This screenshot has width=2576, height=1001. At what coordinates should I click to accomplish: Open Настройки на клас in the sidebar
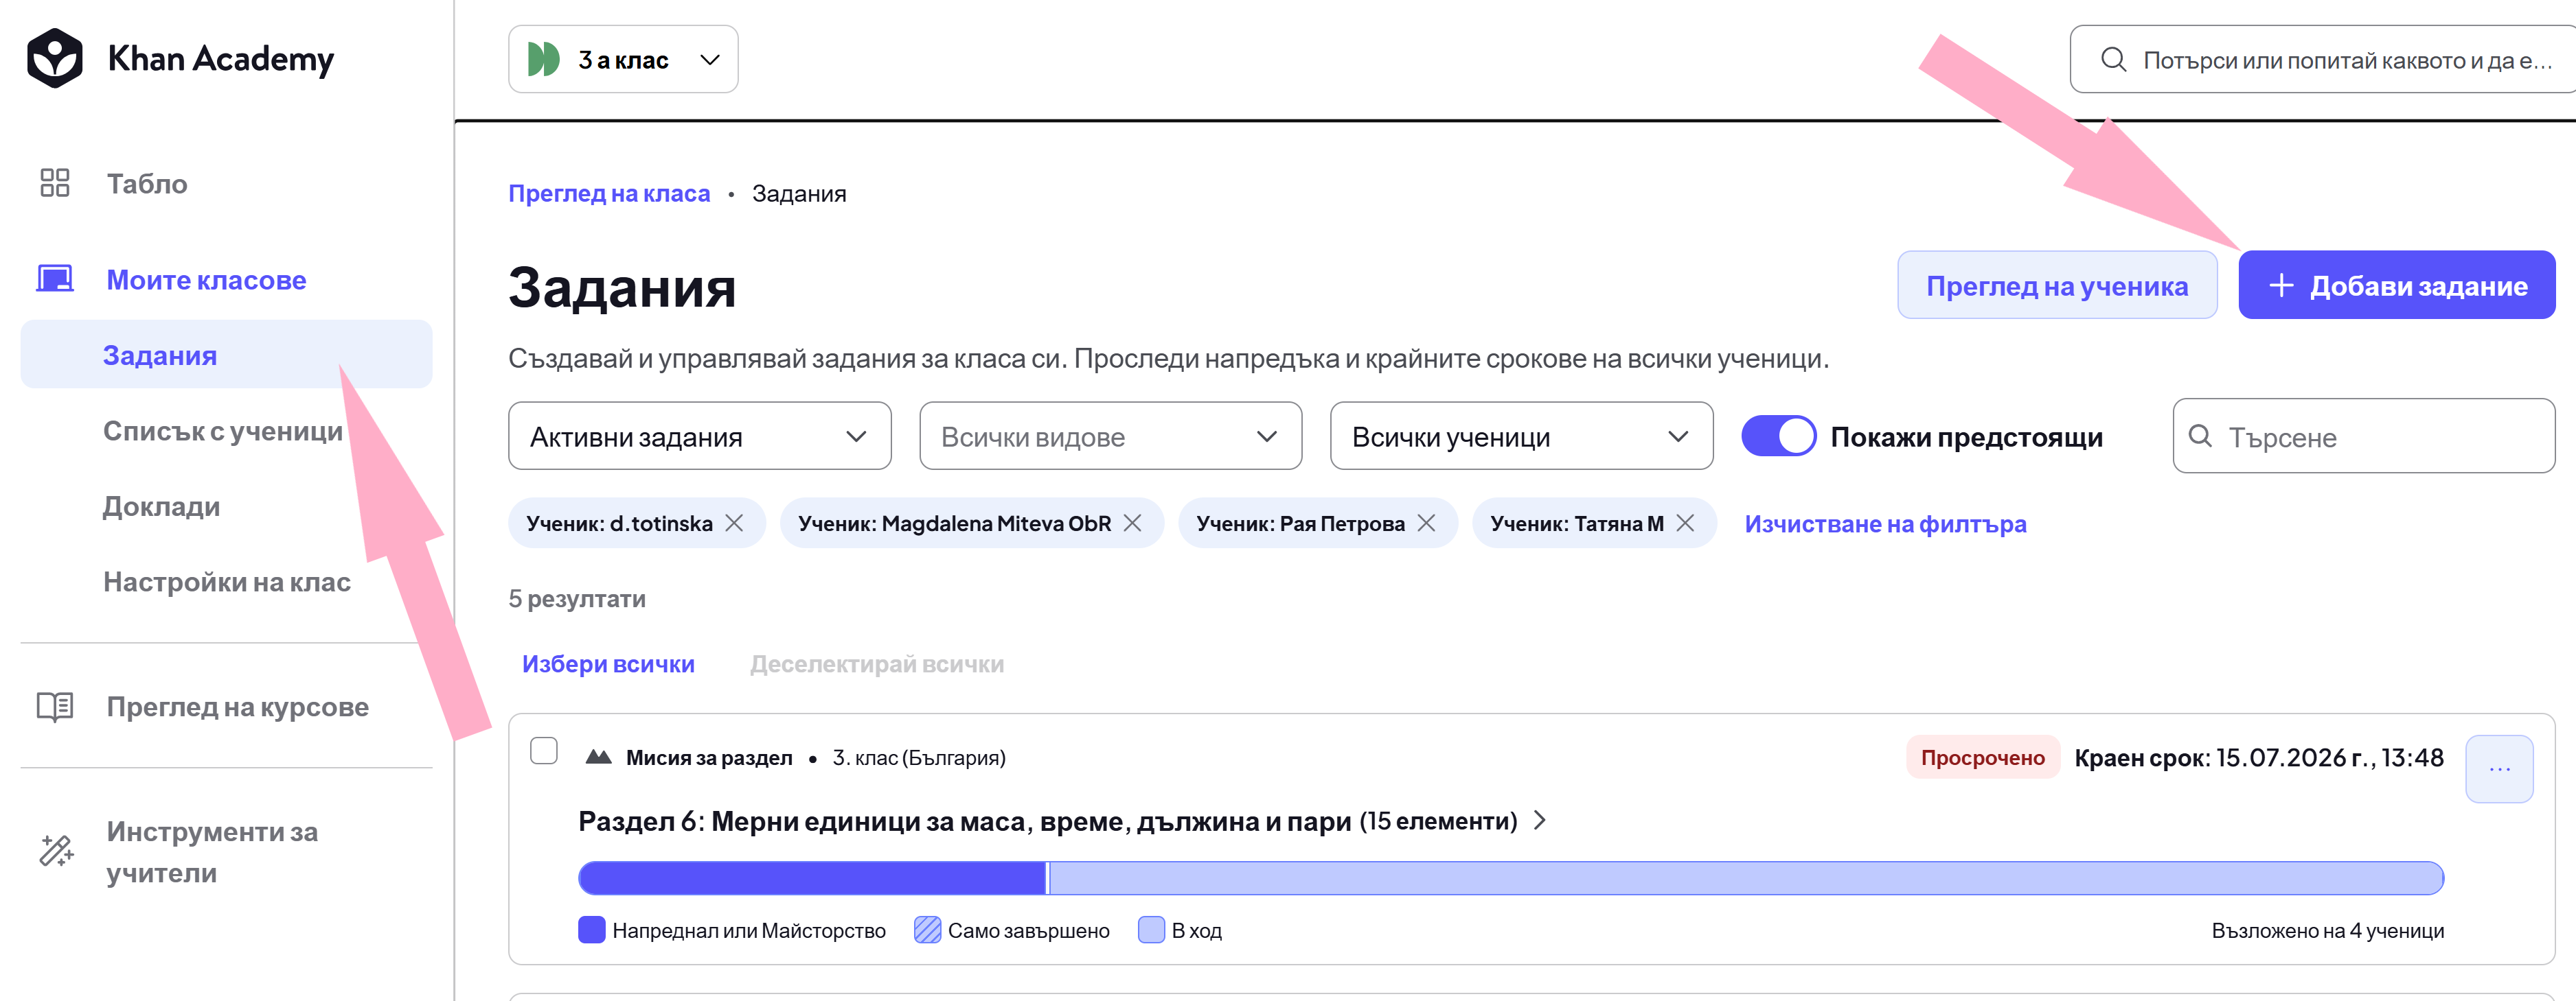coord(227,581)
